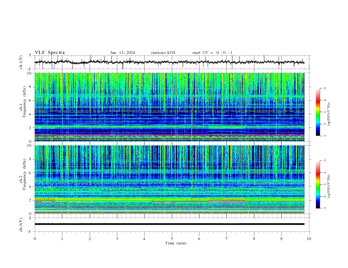Click the "-7" tick on ch.2 color bar

[324, 208]
